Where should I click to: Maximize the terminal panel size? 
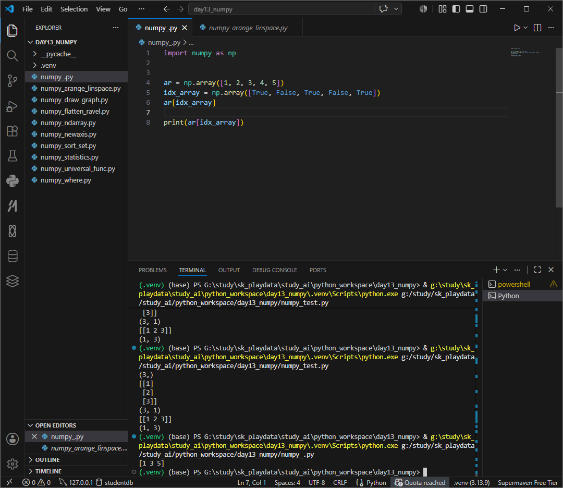coord(537,270)
